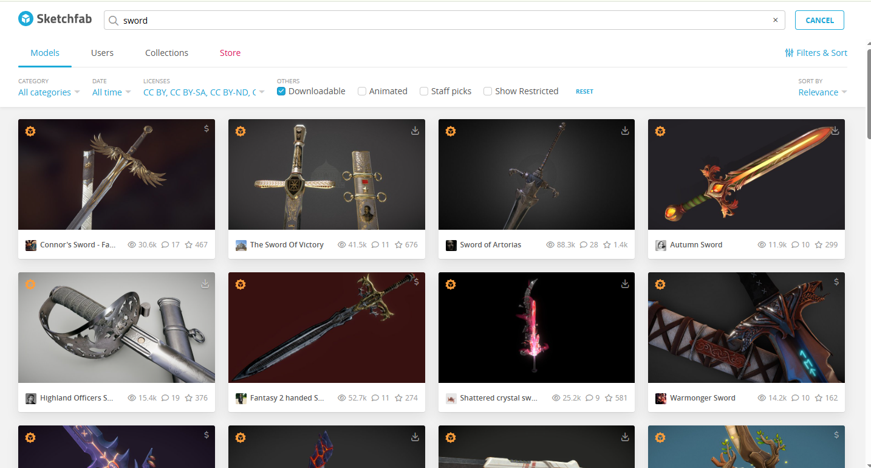Click the RESET filters link
Viewport: 871px width, 468px height.
pos(584,92)
